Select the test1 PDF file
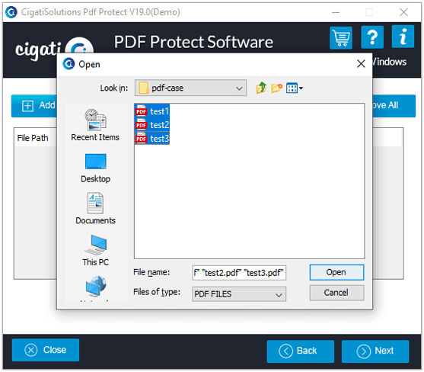Image resolution: width=424 pixels, height=372 pixels. (x=152, y=111)
